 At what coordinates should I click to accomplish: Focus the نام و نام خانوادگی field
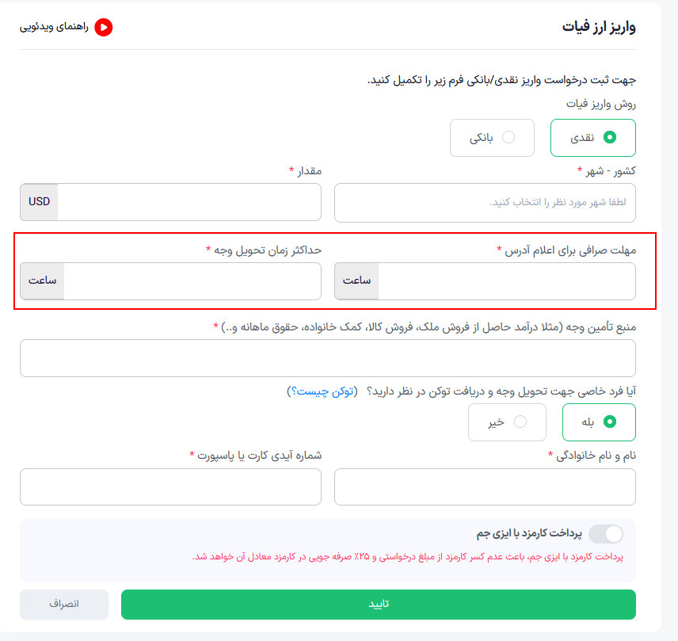coord(485,487)
